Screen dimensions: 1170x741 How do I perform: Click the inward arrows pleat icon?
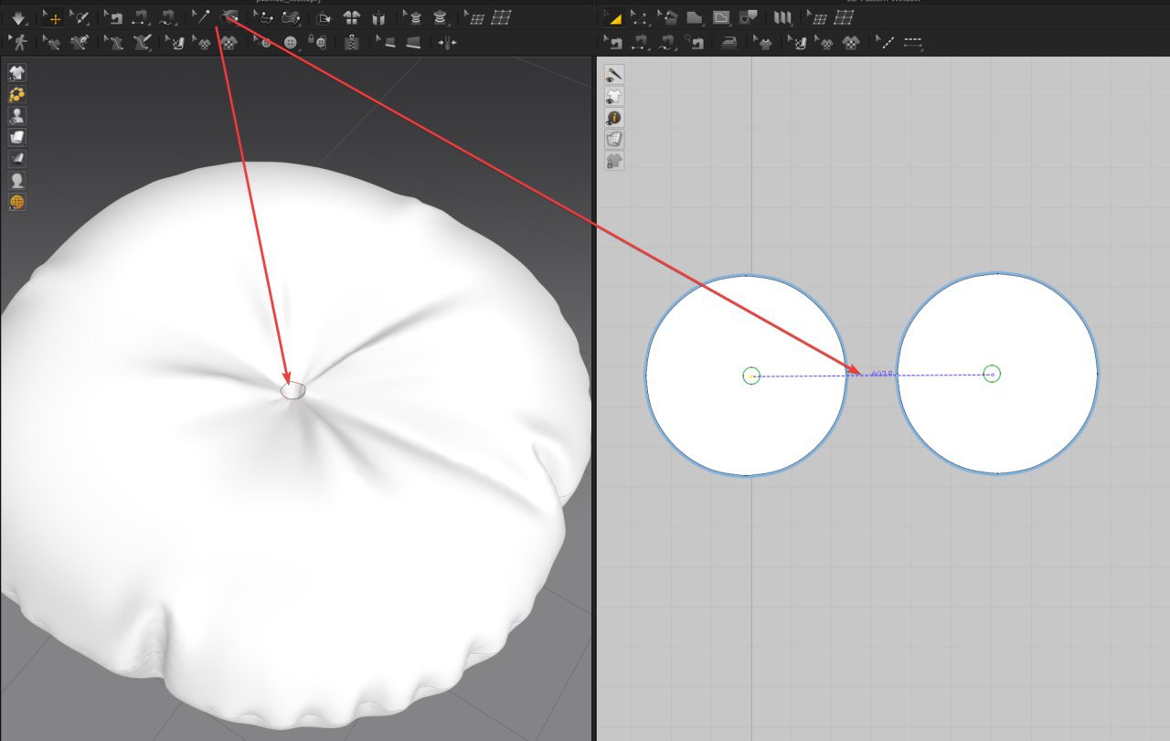coord(446,42)
